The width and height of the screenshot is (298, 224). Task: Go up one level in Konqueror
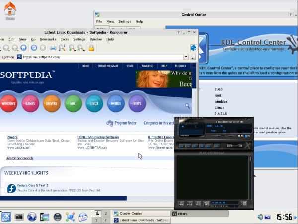click(x=15, y=48)
